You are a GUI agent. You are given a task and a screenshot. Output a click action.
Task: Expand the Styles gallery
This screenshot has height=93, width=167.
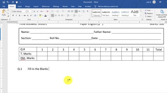[x=141, y=16]
